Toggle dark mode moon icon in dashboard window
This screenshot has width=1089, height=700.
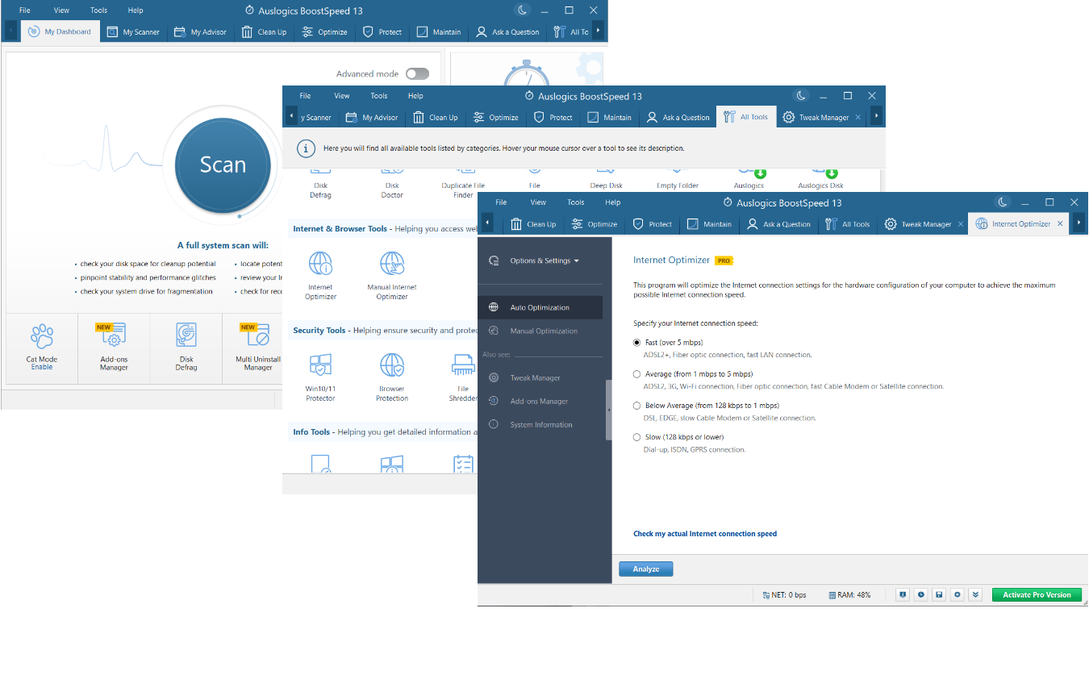click(523, 10)
